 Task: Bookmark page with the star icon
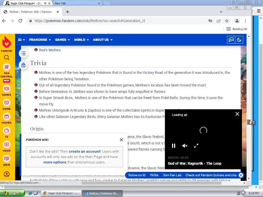[227, 21]
